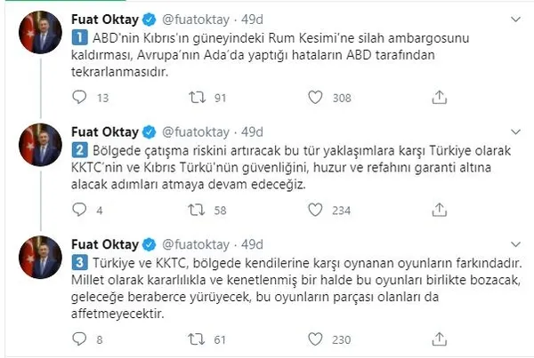Open the profile picture beside the second tweet
The width and height of the screenshot is (534, 358).
pyautogui.click(x=38, y=147)
